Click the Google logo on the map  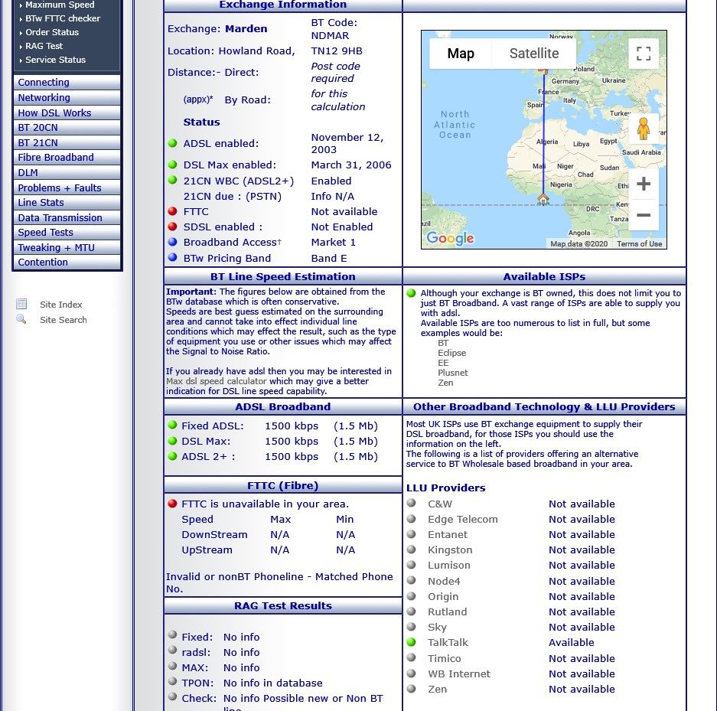450,238
